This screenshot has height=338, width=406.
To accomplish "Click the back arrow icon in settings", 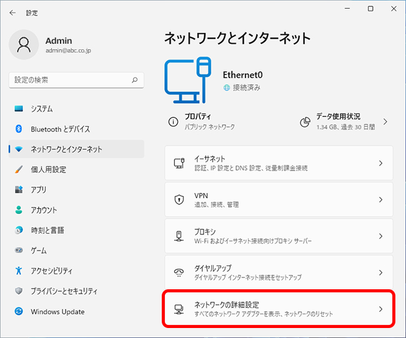I will tap(12, 12).
